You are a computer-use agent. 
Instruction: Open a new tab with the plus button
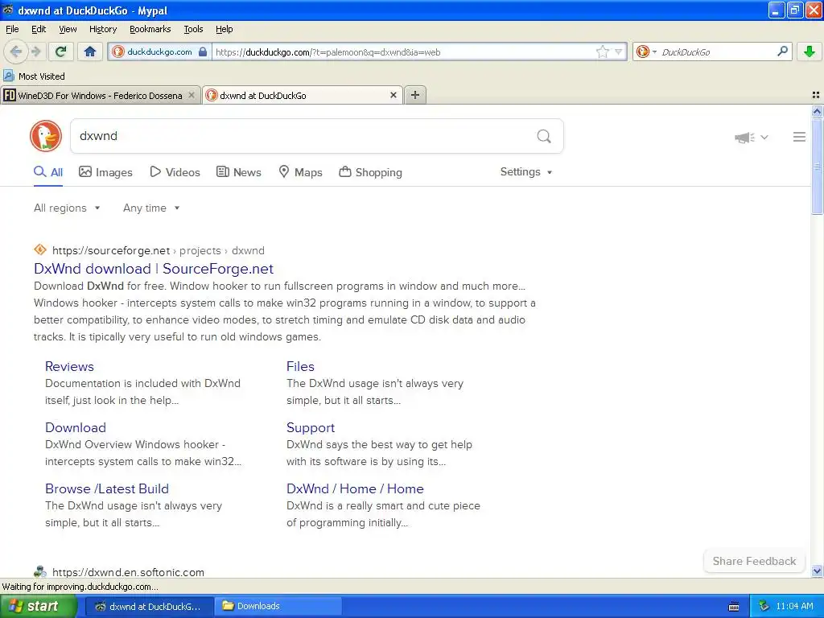pyautogui.click(x=415, y=95)
